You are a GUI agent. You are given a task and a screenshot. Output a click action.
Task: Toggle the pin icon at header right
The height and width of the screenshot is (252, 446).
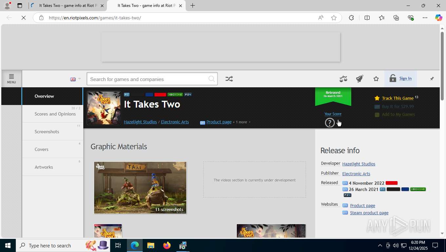(432, 79)
